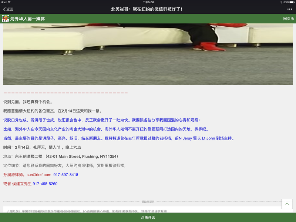
Task: Tap the Bluetooth icon in status bar
Action: point(281,2)
